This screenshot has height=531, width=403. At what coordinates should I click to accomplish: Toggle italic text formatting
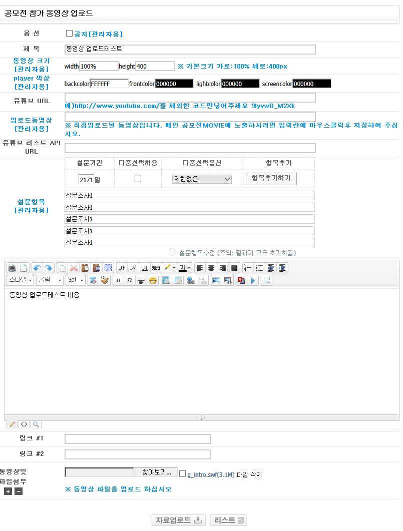(x=134, y=268)
